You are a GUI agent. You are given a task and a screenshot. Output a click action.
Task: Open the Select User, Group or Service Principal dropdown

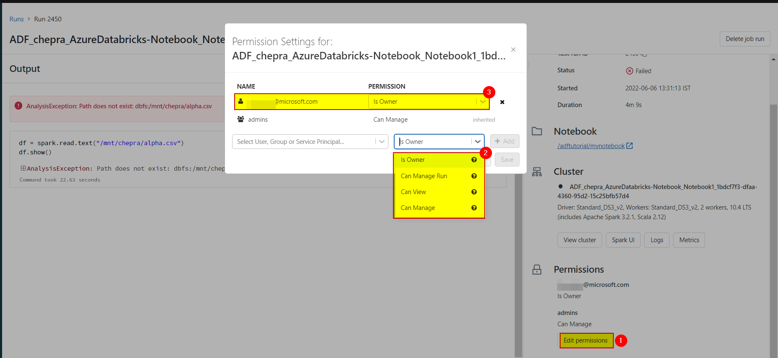pos(310,142)
